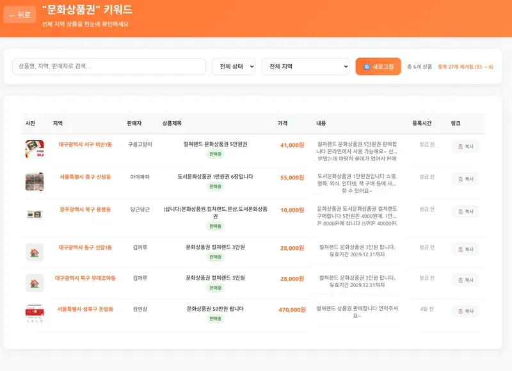Open the 전체 지역 region dropdown

(x=305, y=67)
